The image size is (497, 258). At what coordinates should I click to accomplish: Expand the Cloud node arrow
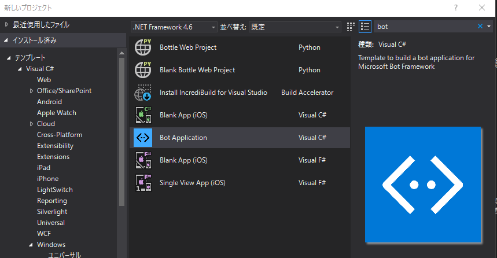coord(31,124)
